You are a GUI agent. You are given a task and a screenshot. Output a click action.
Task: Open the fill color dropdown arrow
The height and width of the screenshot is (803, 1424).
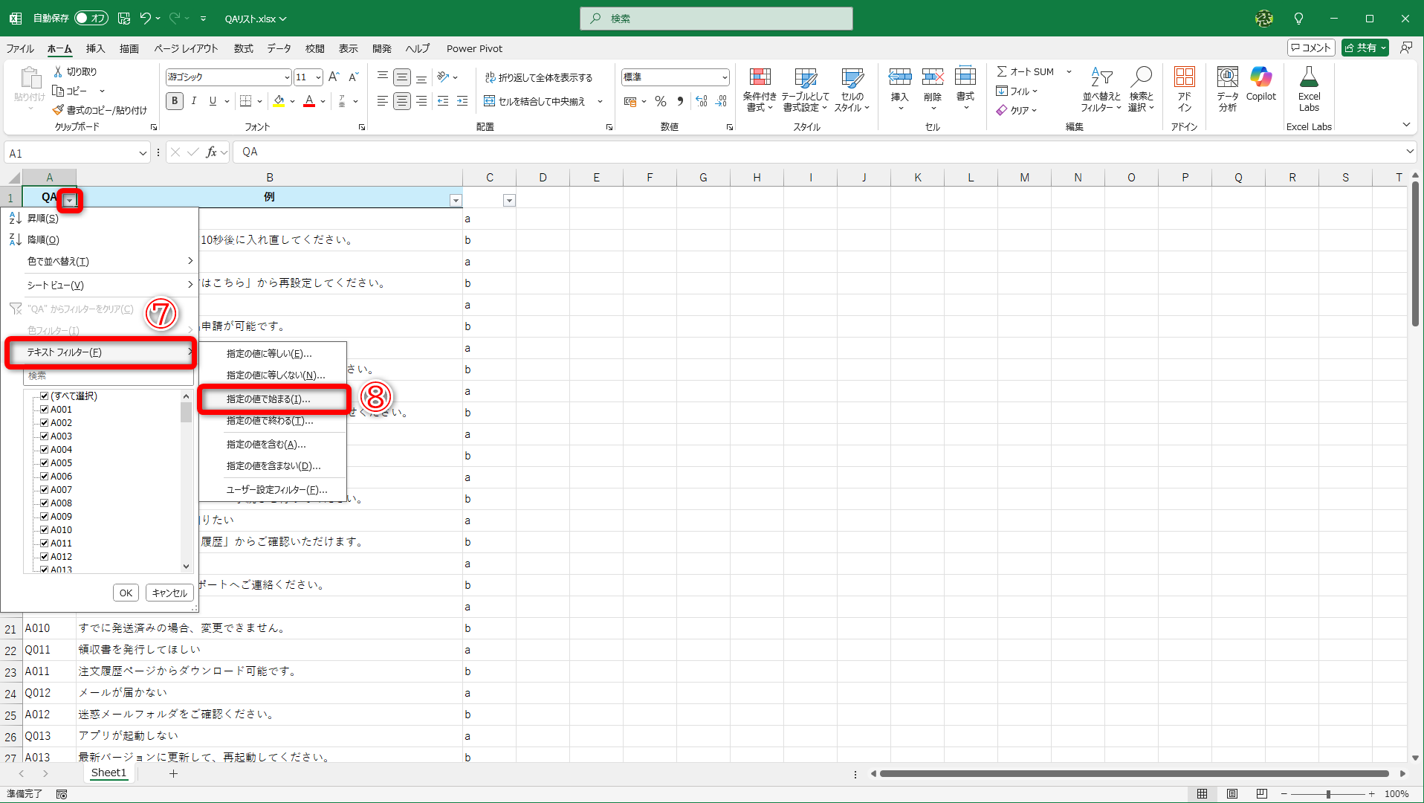coord(293,101)
